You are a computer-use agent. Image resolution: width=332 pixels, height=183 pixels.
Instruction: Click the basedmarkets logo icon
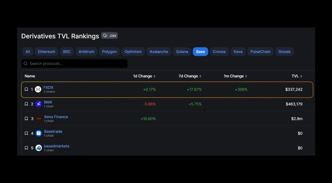[39, 148]
